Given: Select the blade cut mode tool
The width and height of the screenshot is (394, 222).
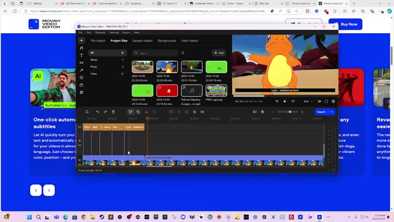Looking at the screenshot, I should point(138,112).
